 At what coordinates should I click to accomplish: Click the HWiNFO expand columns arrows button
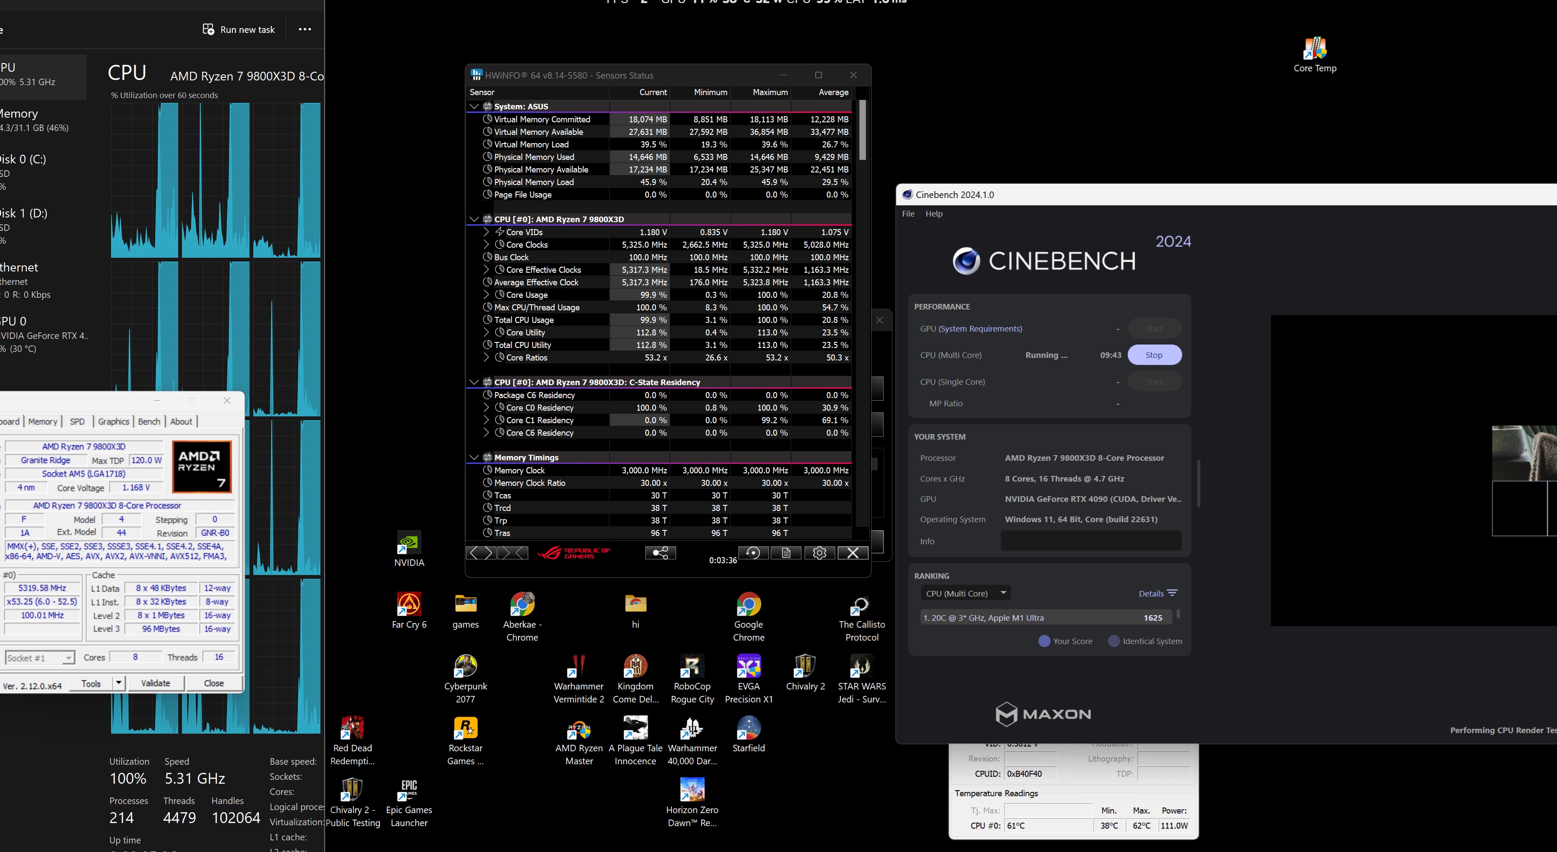(x=482, y=553)
